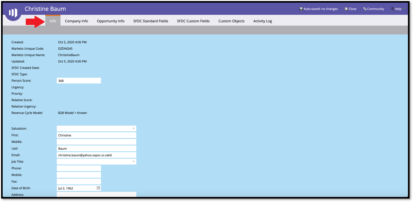Expand the Salutation dropdown arrow
This screenshot has width=413, height=202.
[134, 129]
